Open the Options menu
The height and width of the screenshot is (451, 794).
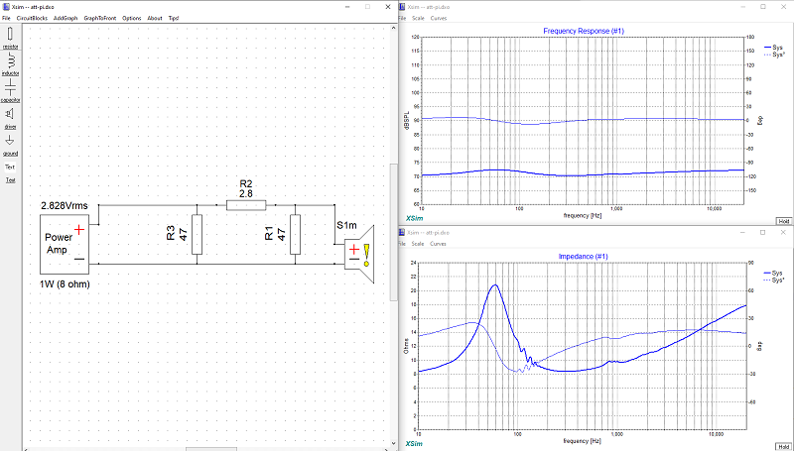[x=132, y=18]
